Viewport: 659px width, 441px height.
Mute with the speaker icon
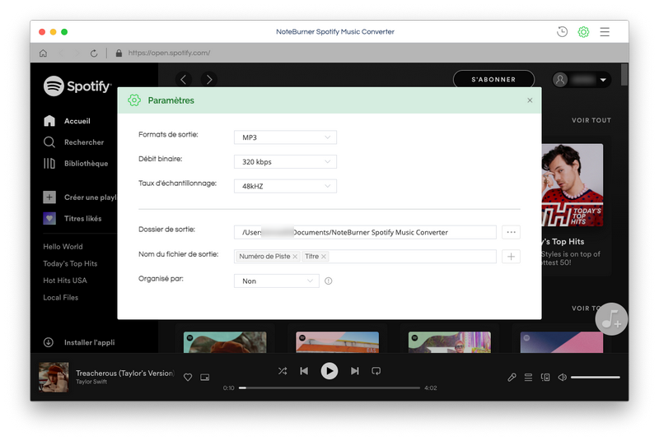click(562, 377)
